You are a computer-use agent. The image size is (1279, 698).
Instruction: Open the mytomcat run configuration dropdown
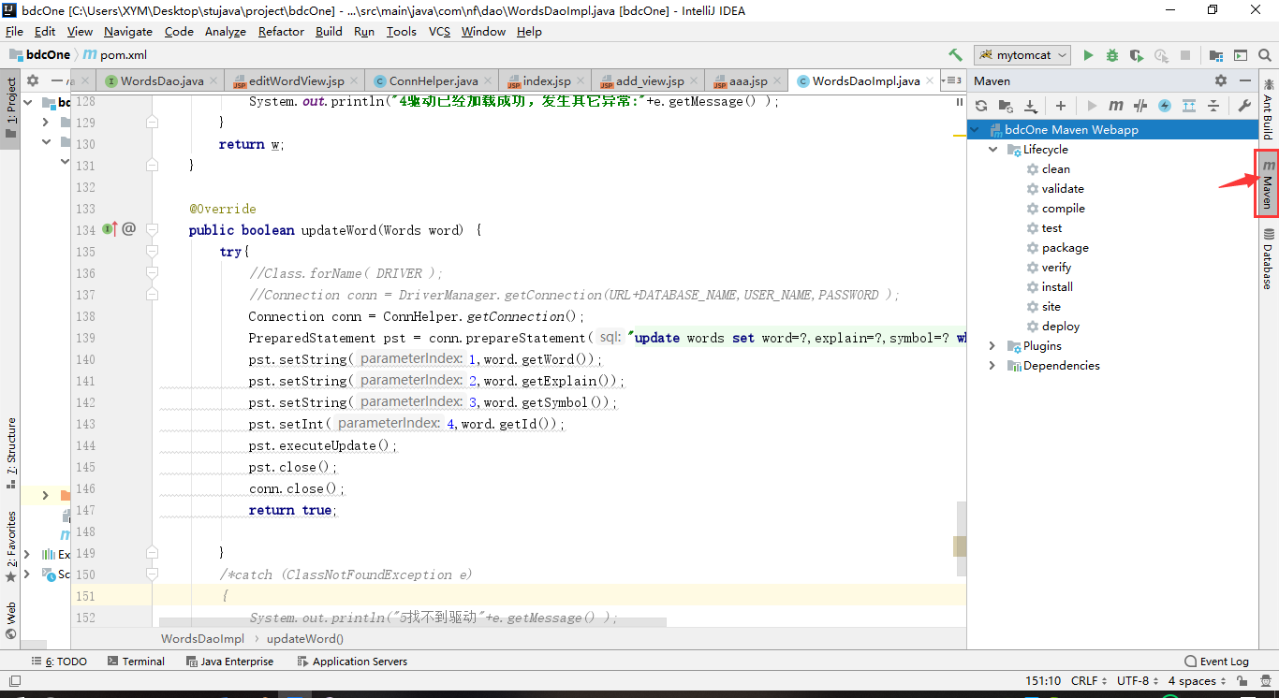1022,55
